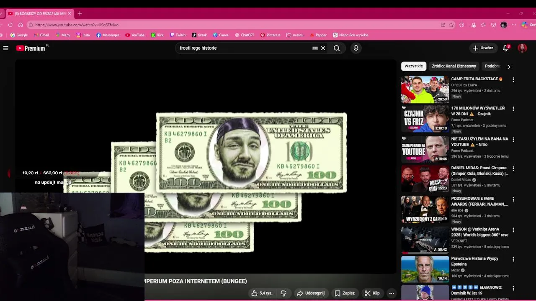
Task: Open Pepper bookmark
Action: pyautogui.click(x=318, y=35)
